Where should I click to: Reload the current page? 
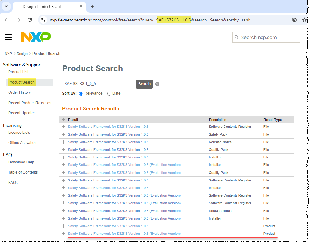30,20
